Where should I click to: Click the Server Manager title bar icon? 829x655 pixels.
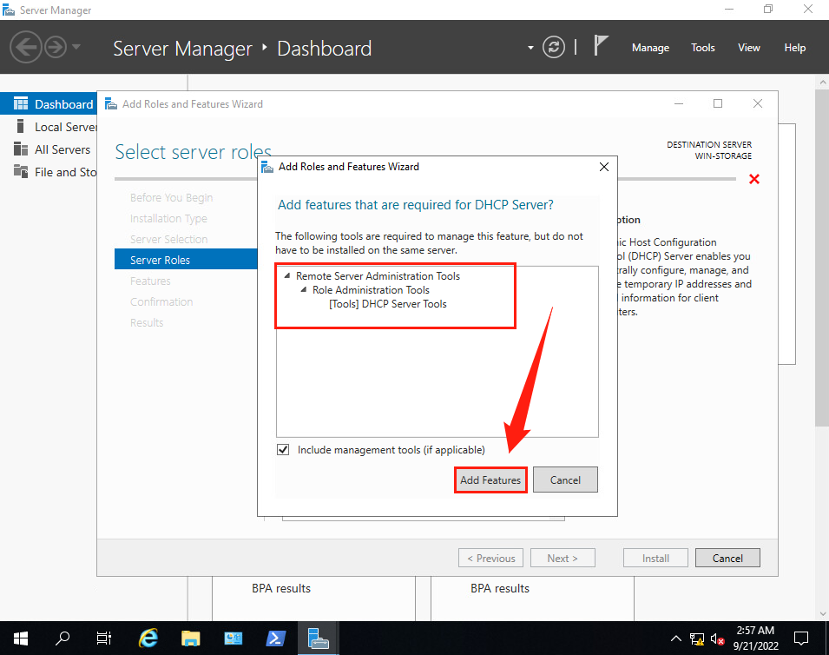9,10
